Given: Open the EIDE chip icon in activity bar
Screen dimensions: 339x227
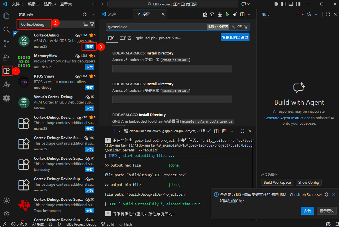Looking at the screenshot, I should click(7, 98).
